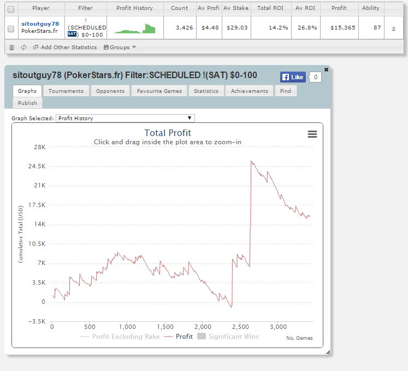Image resolution: width=408 pixels, height=371 pixels.
Task: Click the panel resize grip icon
Action: coord(328,352)
